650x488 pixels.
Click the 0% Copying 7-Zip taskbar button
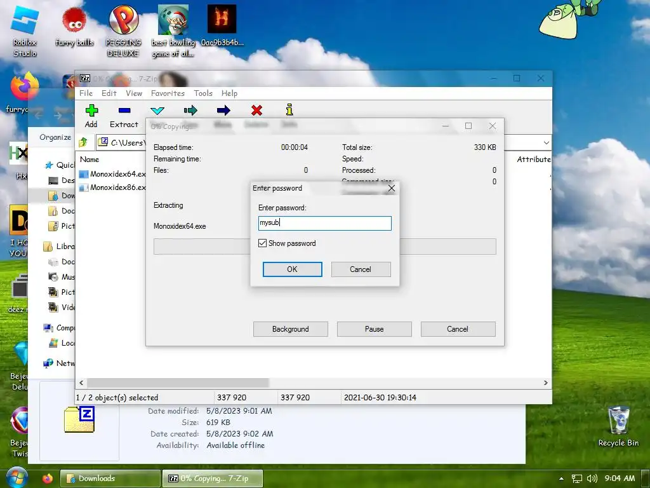tap(212, 478)
